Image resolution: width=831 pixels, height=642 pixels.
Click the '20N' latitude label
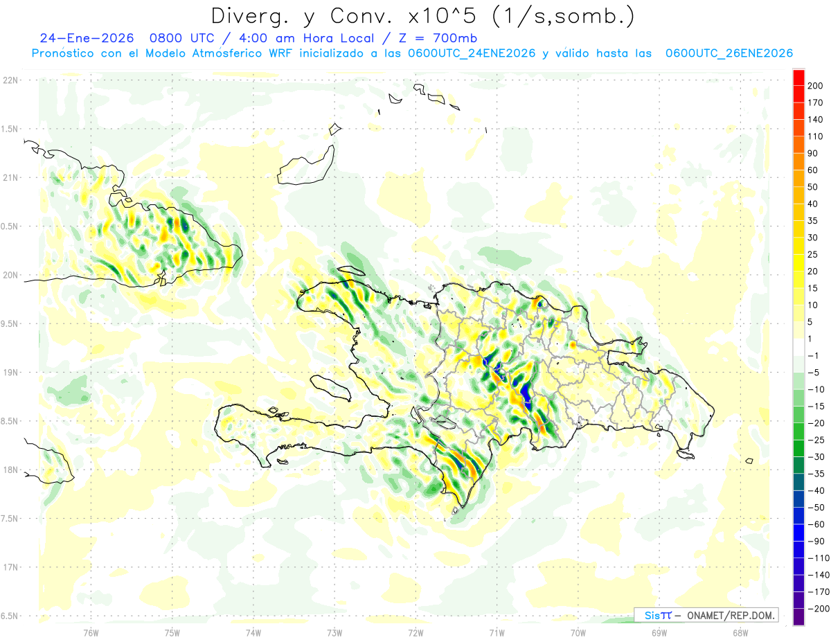coord(10,275)
